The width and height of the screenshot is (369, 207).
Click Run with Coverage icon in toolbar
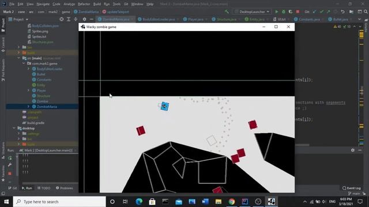tap(291, 11)
